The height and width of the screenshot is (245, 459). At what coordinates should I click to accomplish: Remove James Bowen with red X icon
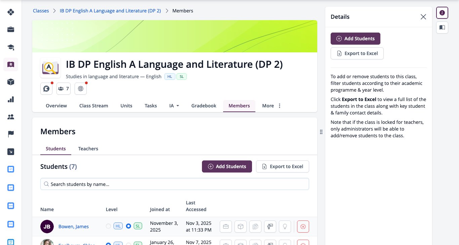pyautogui.click(x=303, y=227)
